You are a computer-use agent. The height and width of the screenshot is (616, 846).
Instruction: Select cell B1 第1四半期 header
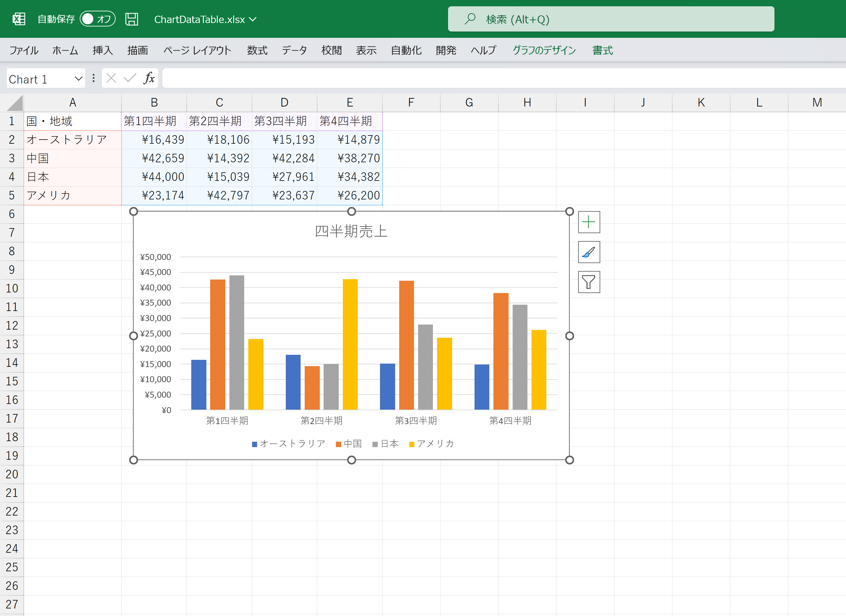pos(154,121)
